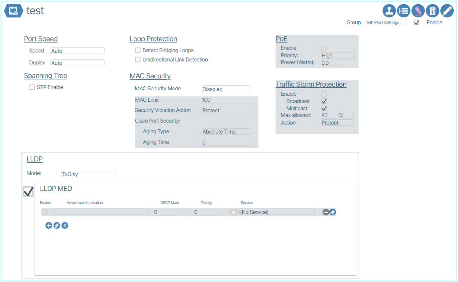The height and width of the screenshot is (282, 458).
Task: Open the Group dropdown showing Eth-Port Settings
Action: (387, 23)
